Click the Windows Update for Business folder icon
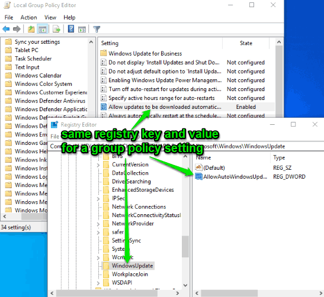Image resolution: width=324 pixels, height=297 pixels. click(104, 53)
